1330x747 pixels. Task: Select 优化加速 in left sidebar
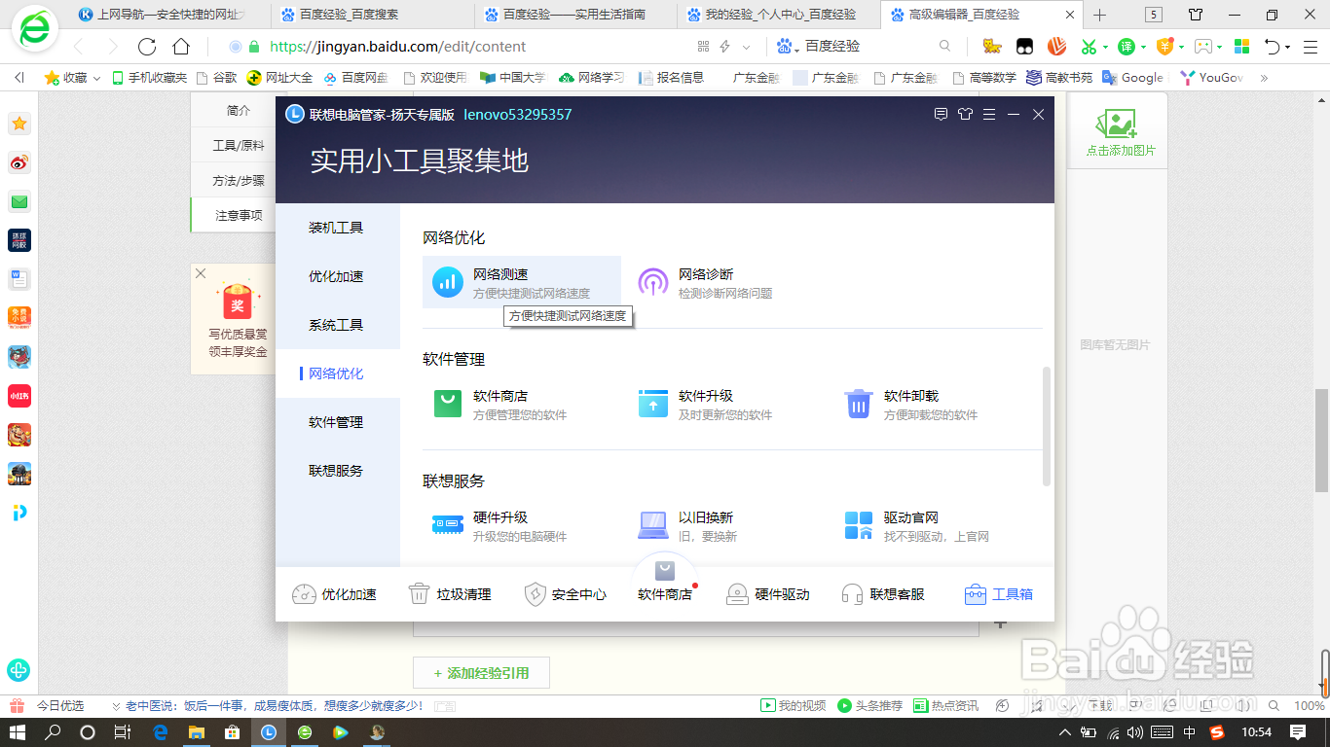(x=337, y=276)
